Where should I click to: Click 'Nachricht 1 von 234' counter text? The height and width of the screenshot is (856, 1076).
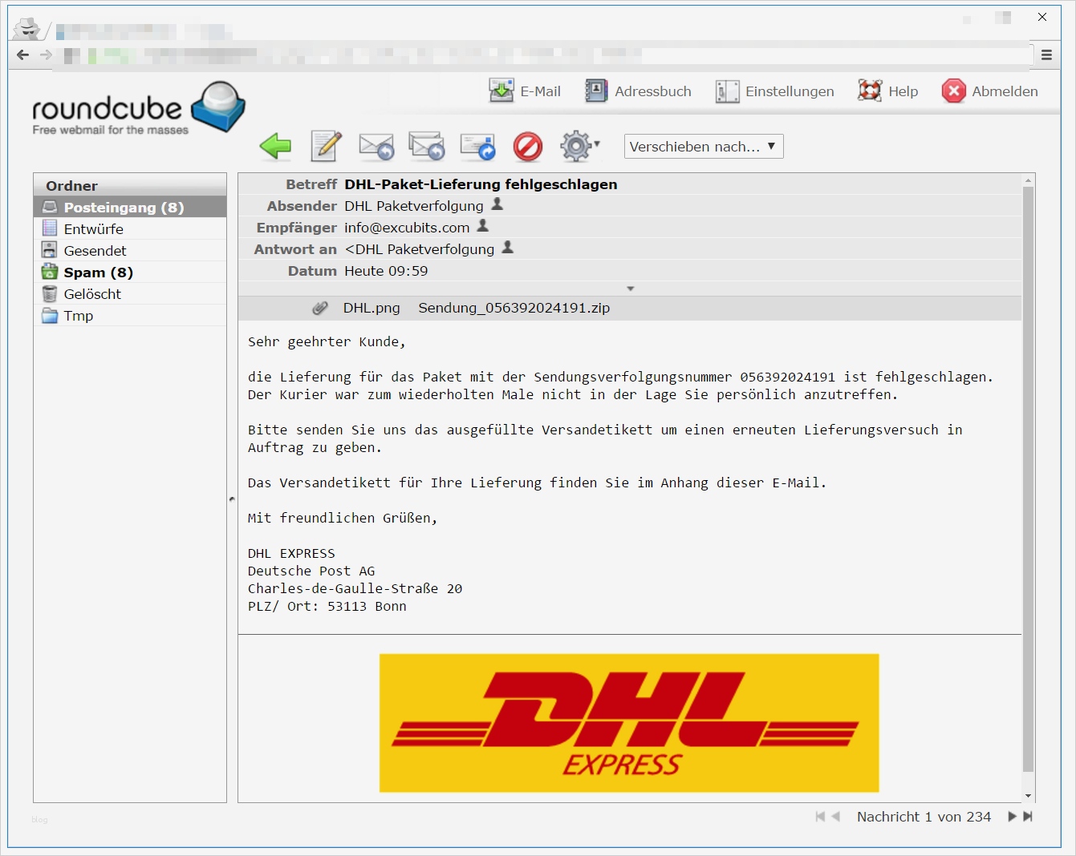pos(924,817)
